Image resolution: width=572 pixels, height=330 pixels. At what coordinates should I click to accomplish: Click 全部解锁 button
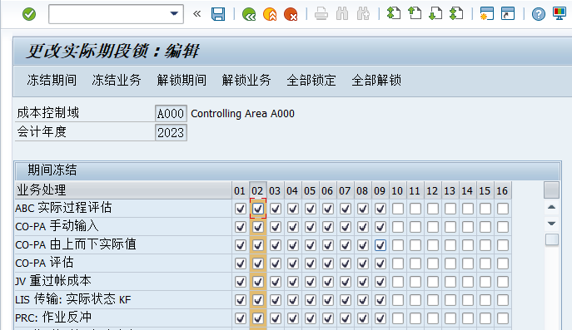pyautogui.click(x=376, y=80)
